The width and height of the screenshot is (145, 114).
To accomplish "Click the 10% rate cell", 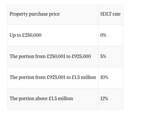I will coord(110,77).
